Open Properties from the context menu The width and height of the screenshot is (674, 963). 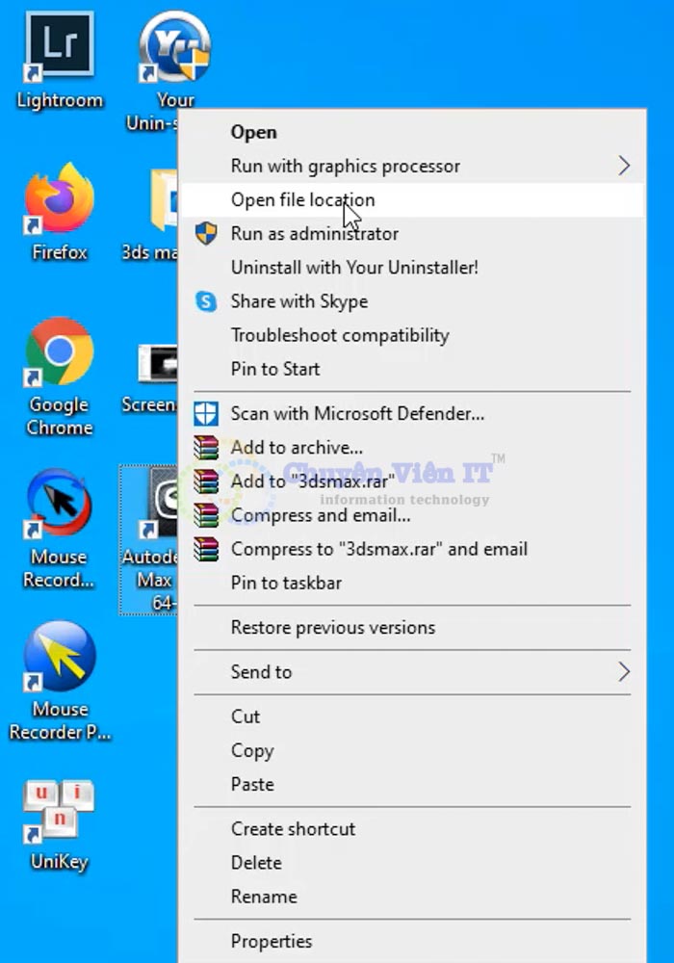pyautogui.click(x=412, y=941)
